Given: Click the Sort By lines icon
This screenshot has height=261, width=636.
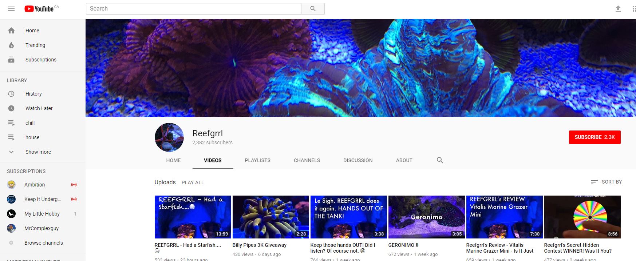Looking at the screenshot, I should (x=594, y=182).
